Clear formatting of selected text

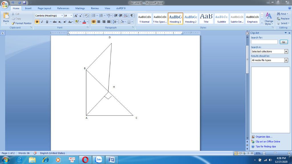[x=86, y=16]
